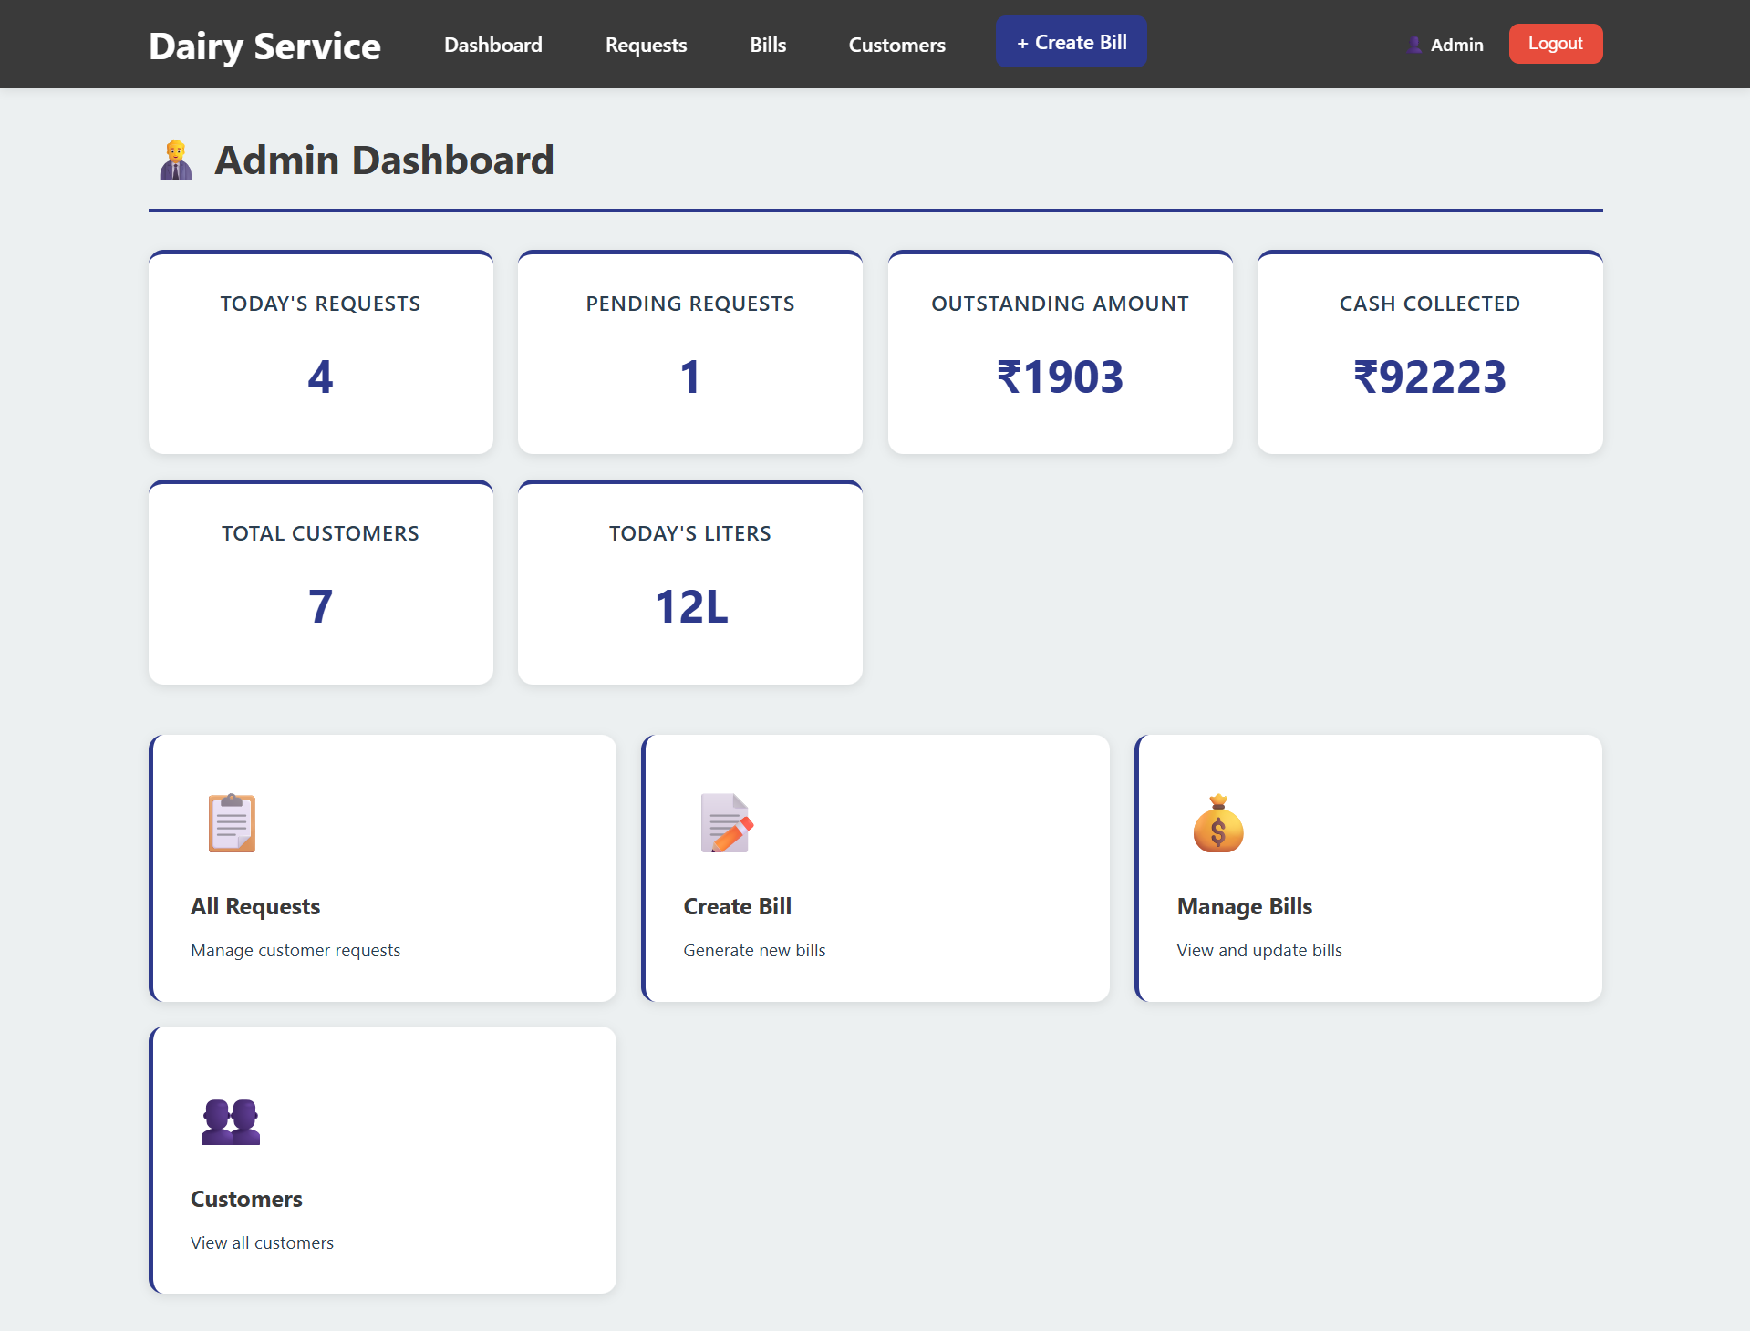
Task: Click View all customers text
Action: pyautogui.click(x=261, y=1243)
